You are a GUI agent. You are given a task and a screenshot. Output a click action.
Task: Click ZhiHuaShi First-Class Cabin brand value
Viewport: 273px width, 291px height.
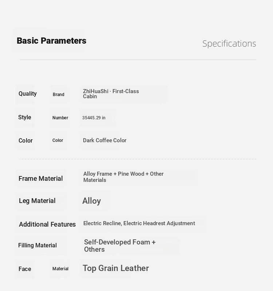tap(111, 94)
